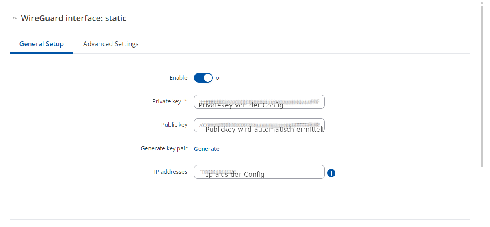Click the "WireGuard interface: static" heading
The image size is (490, 227).
(x=73, y=18)
